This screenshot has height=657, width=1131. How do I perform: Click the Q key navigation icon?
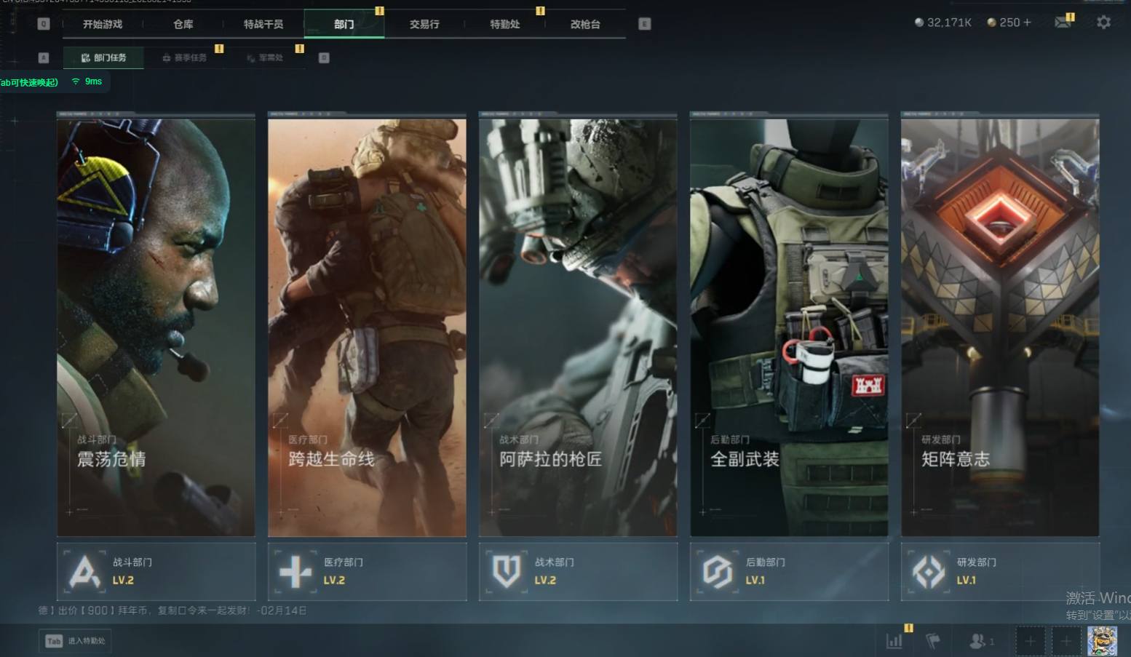click(44, 24)
